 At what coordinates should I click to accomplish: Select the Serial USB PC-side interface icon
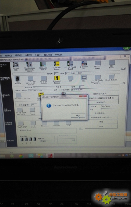pyautogui.click(x=16, y=65)
